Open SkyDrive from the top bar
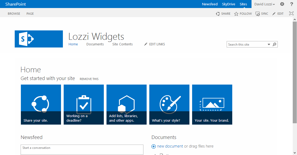Image resolution: width=297 pixels, height=155 pixels. click(228, 4)
